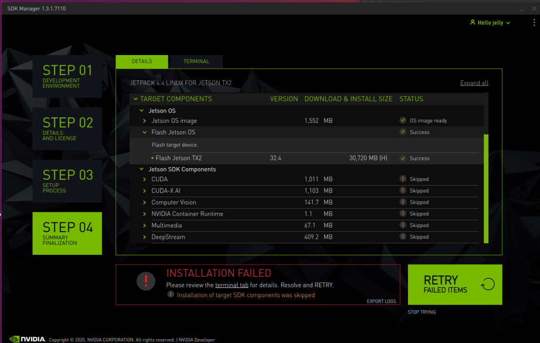
Task: Click Retry Failed Items button
Action: [455, 285]
